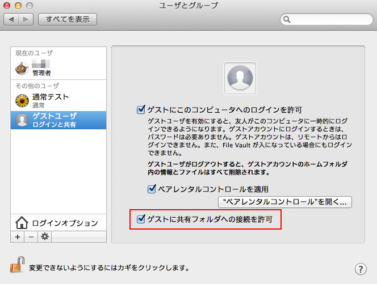Viewport: 377px width, 284px height.
Task: Click the back navigation arrow
Action: pos(11,19)
